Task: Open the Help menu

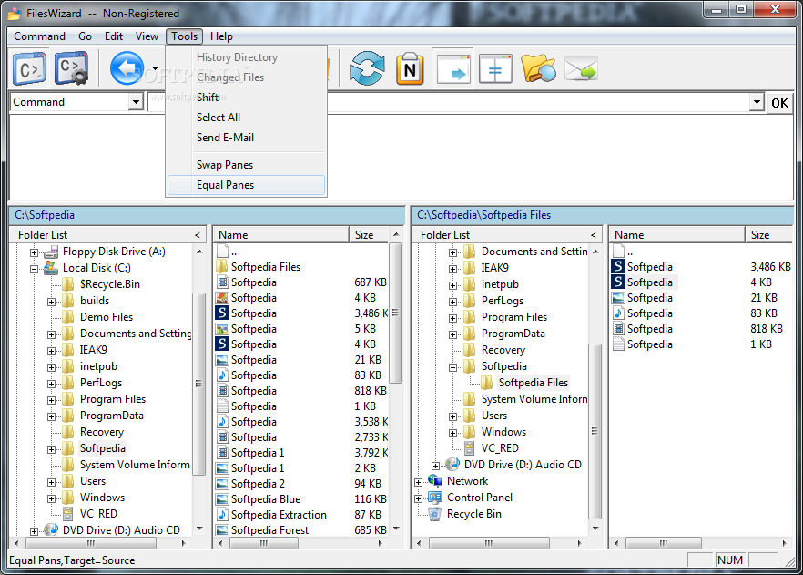Action: 221,36
